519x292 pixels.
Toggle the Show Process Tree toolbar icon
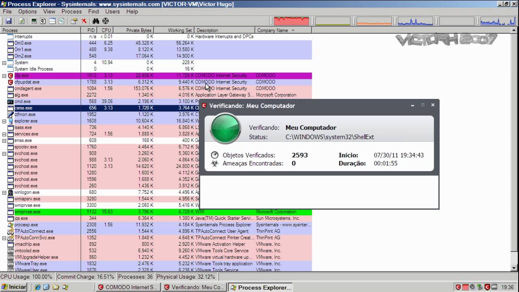43,21
